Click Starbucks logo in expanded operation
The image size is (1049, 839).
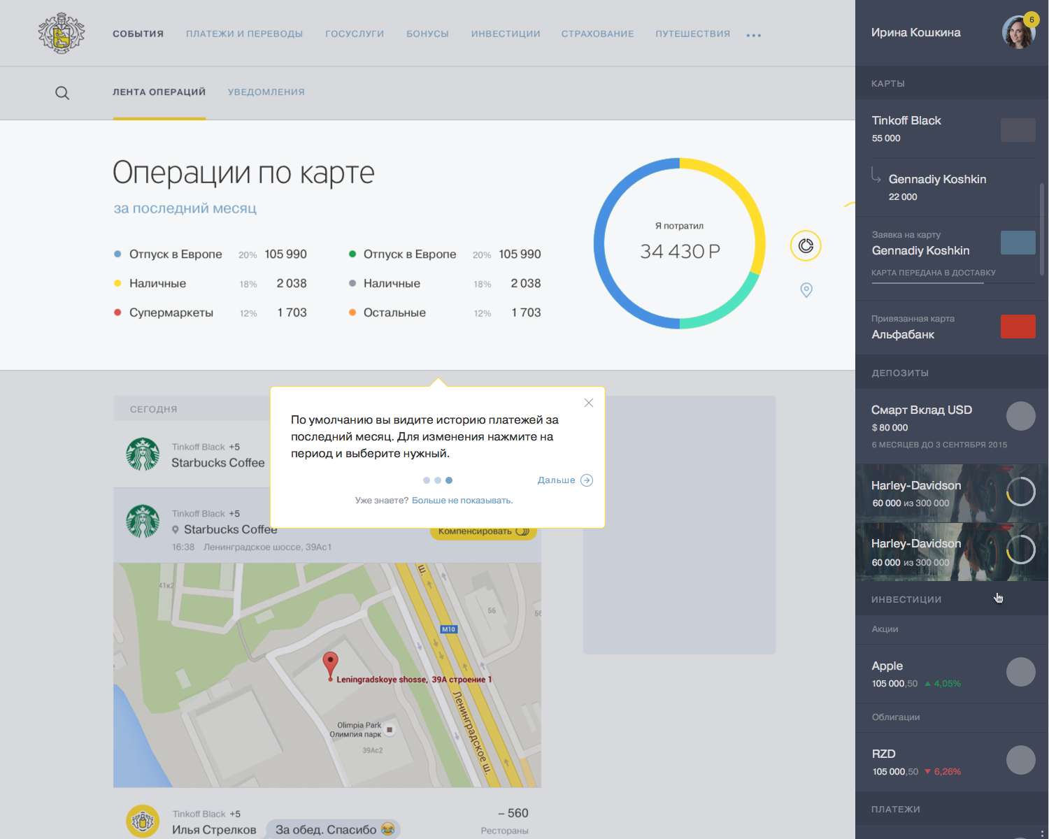pyautogui.click(x=143, y=521)
